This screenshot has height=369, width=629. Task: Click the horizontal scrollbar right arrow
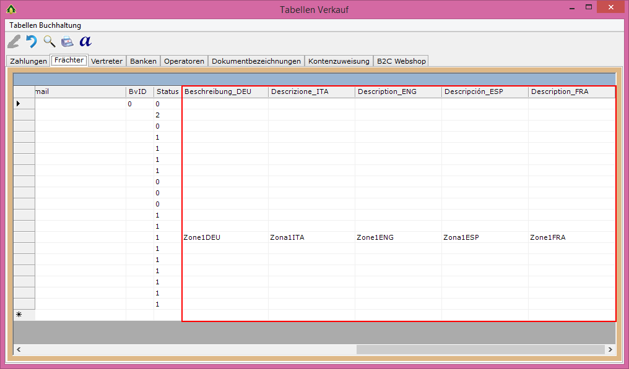(610, 350)
